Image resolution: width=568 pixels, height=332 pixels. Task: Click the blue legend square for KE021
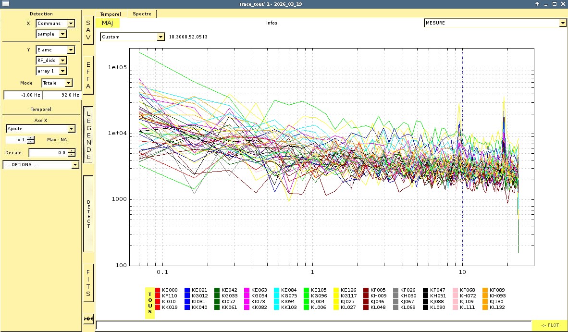coord(187,290)
